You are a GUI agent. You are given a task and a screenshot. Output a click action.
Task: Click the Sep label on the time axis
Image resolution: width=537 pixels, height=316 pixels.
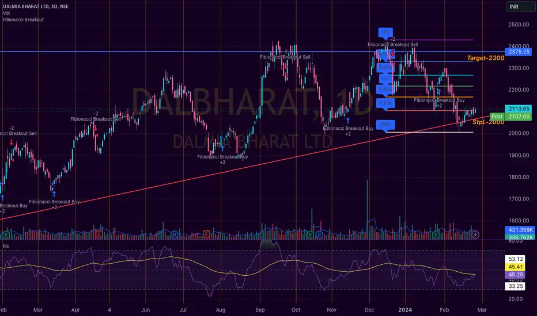coord(260,310)
